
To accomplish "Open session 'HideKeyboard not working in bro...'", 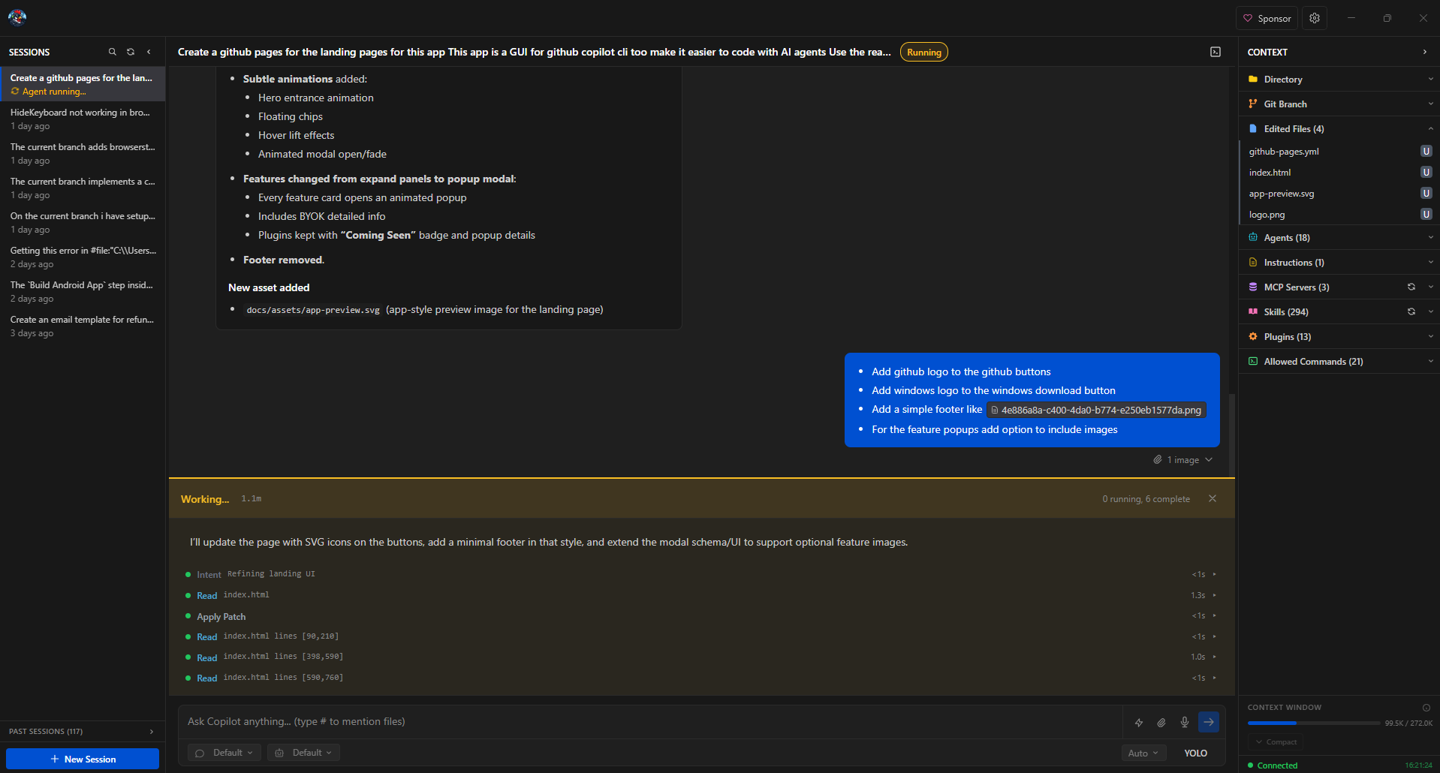I will point(83,119).
